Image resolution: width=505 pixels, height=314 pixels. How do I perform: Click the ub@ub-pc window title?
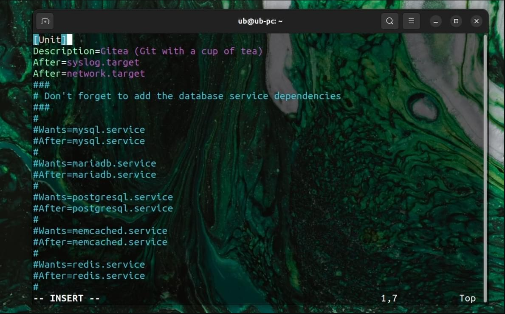click(x=260, y=21)
